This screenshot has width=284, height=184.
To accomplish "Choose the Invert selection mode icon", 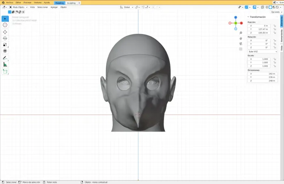I will pos(20,12).
